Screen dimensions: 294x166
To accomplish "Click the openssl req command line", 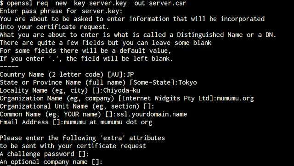I will 93,3.
